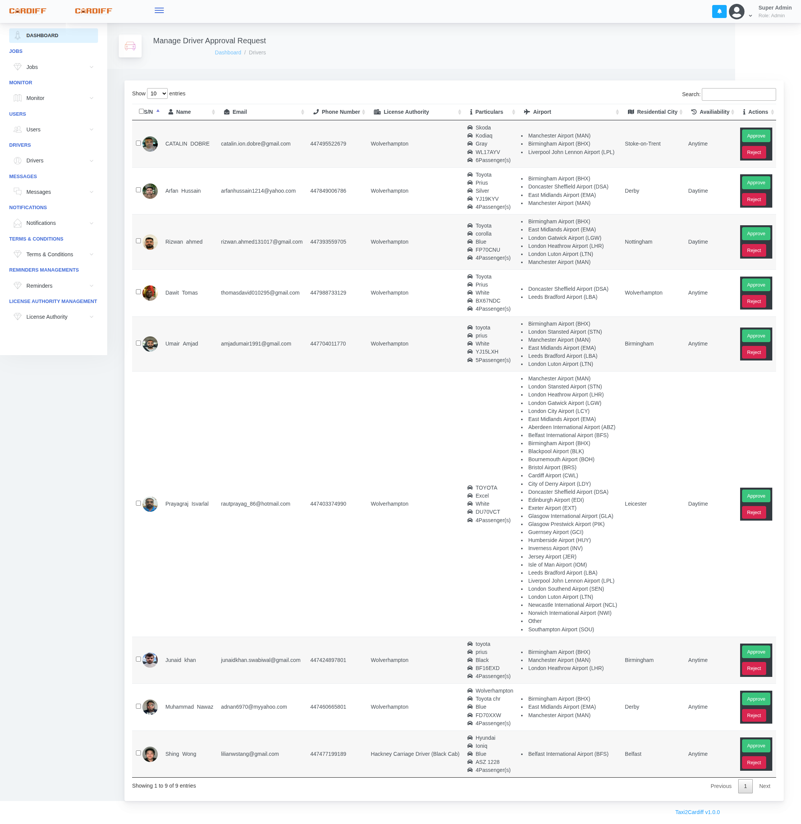Open Monitor using its sidebar icon
The width and height of the screenshot is (801, 824).
(x=17, y=98)
